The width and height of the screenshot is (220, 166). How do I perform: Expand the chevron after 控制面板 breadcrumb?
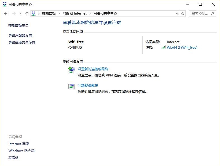(59, 13)
